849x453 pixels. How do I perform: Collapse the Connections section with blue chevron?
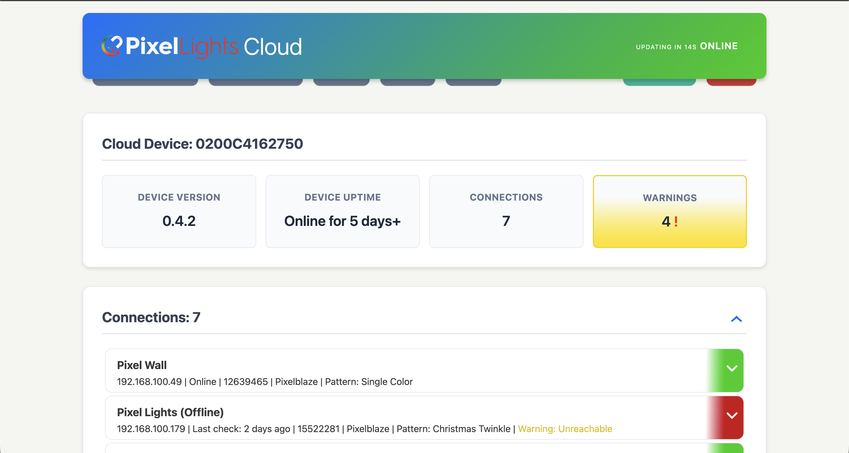(x=736, y=319)
